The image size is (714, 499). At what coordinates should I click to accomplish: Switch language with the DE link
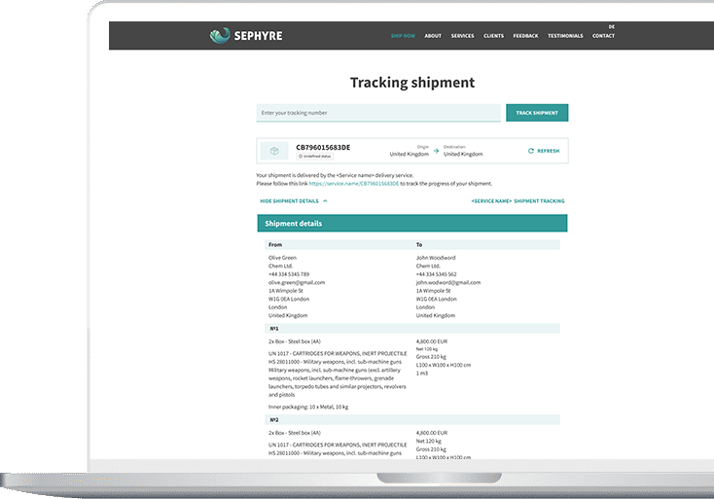[x=612, y=27]
